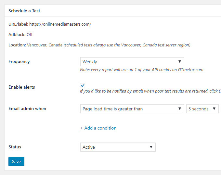Viewport: 221px width, 175px height.
Task: Save the scheduled test
Action: [16, 161]
